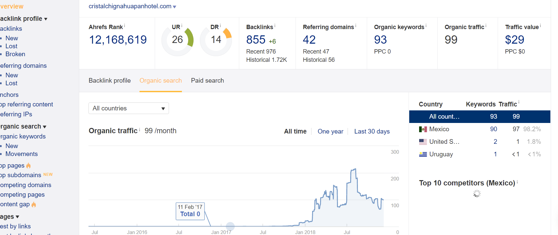The width and height of the screenshot is (558, 235).
Task: Open Lost under Referring domains
Action: [11, 83]
